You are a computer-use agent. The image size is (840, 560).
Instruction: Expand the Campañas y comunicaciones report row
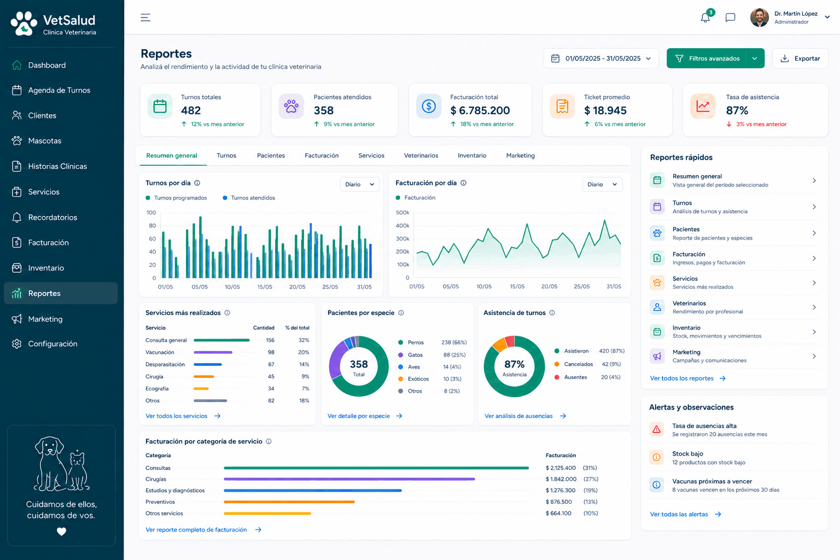tap(734, 357)
